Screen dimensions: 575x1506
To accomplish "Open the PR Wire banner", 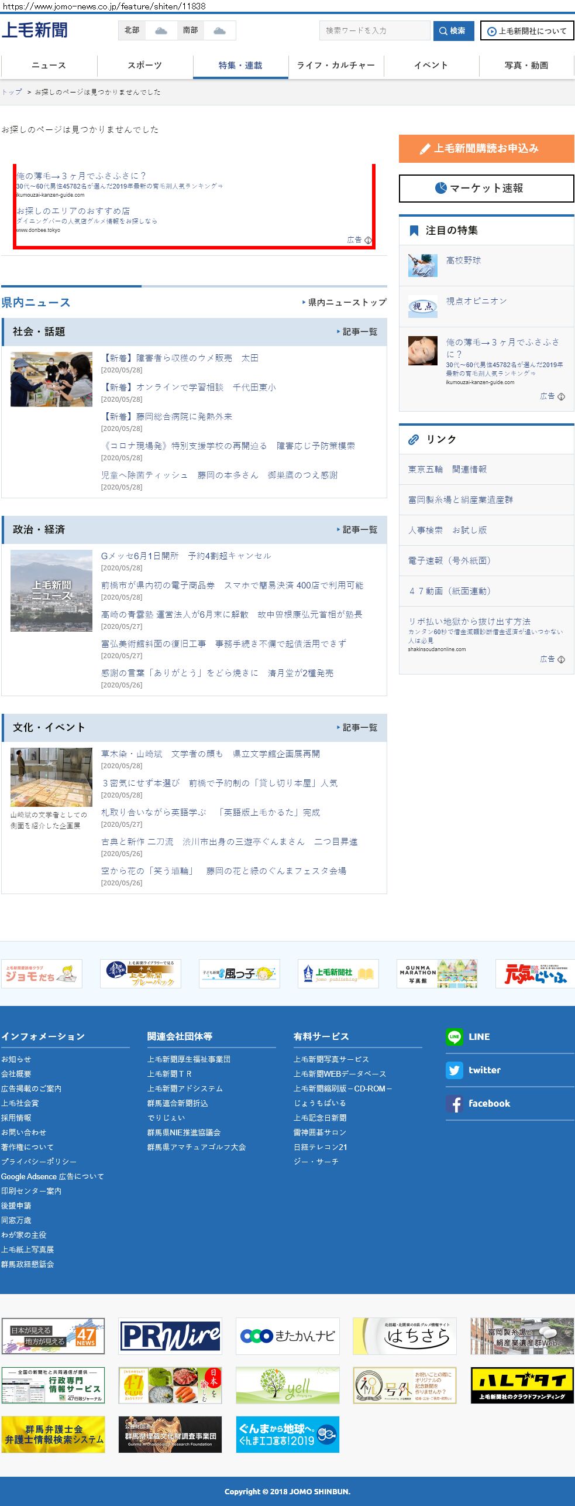I will click(x=170, y=1336).
